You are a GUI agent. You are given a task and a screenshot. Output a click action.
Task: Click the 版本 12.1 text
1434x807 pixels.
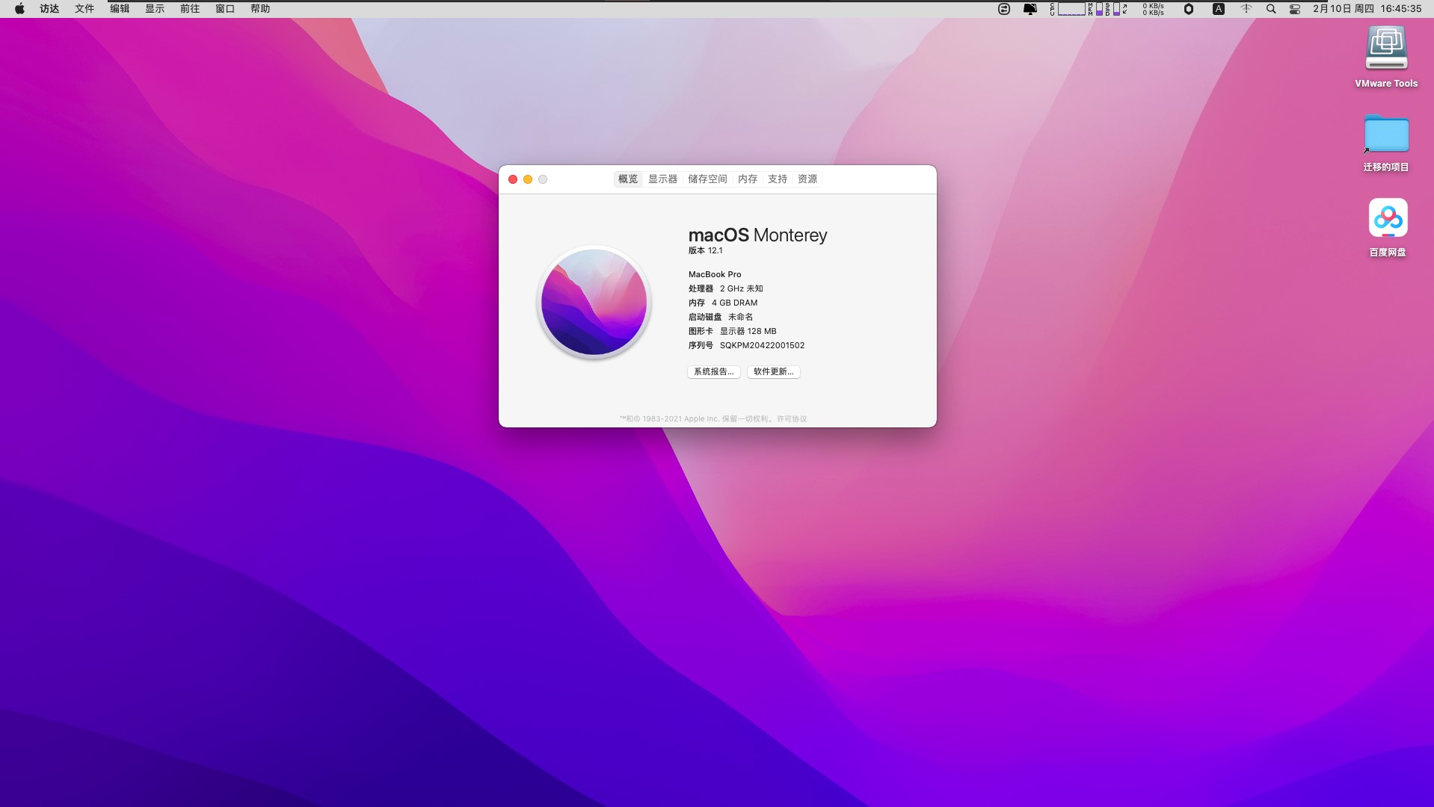click(x=706, y=250)
